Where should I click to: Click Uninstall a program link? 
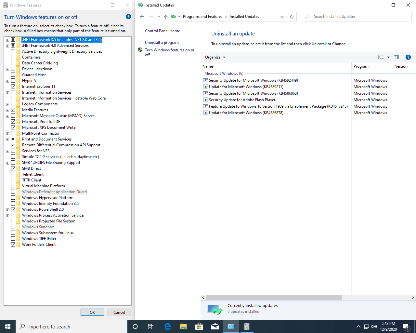pos(162,43)
